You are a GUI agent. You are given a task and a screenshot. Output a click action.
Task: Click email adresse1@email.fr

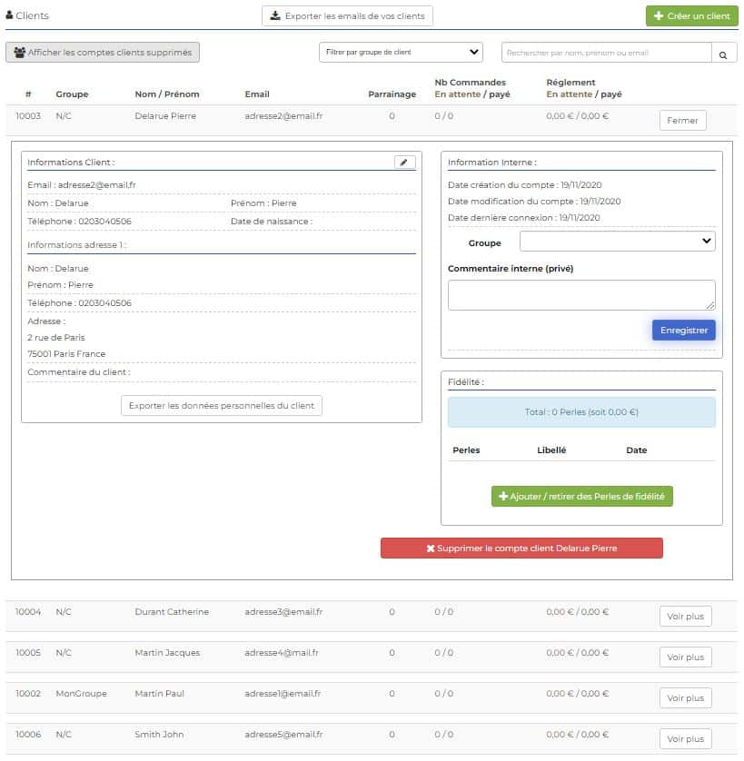point(283,694)
